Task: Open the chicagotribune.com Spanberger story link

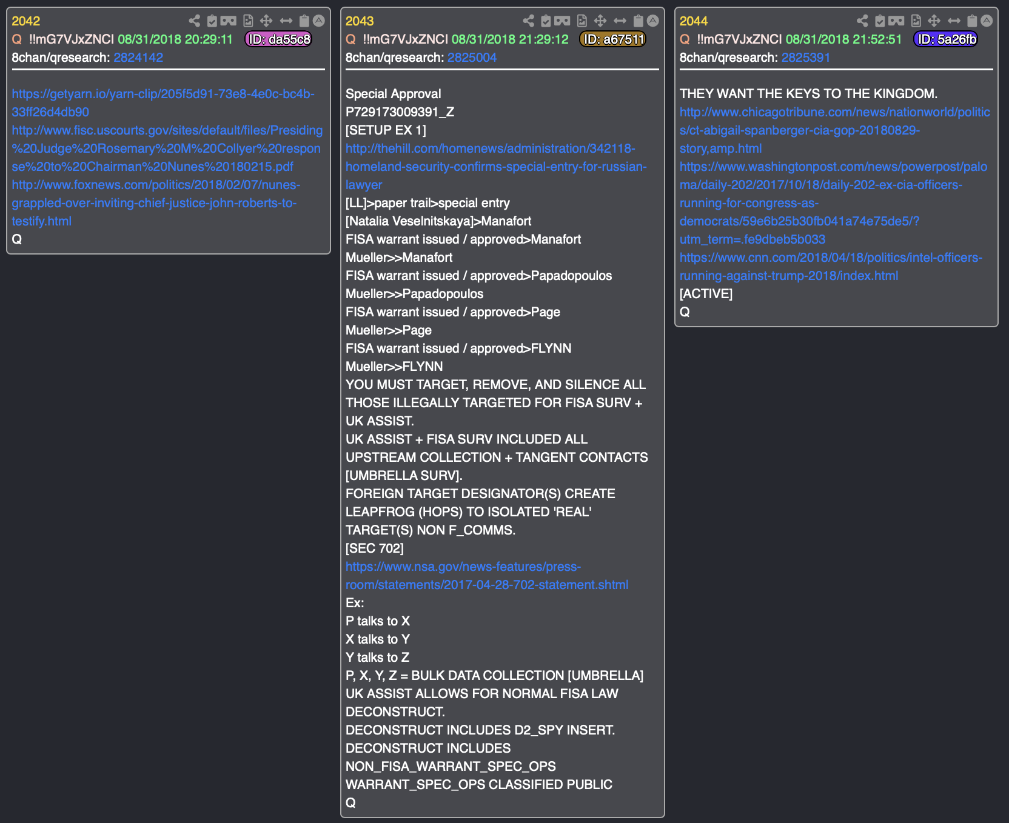Action: coord(835,130)
